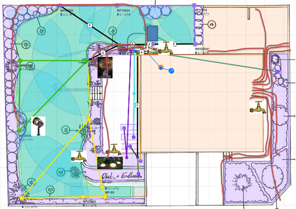The width and height of the screenshot is (296, 209).
Task: Open the illuminated tree night photo
Action: 105,67
